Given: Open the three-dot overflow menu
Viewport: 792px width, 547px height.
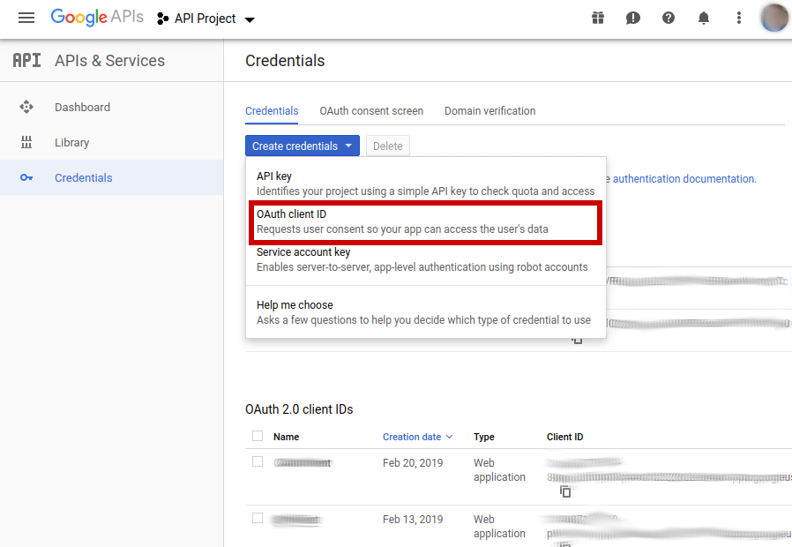Looking at the screenshot, I should click(x=739, y=18).
